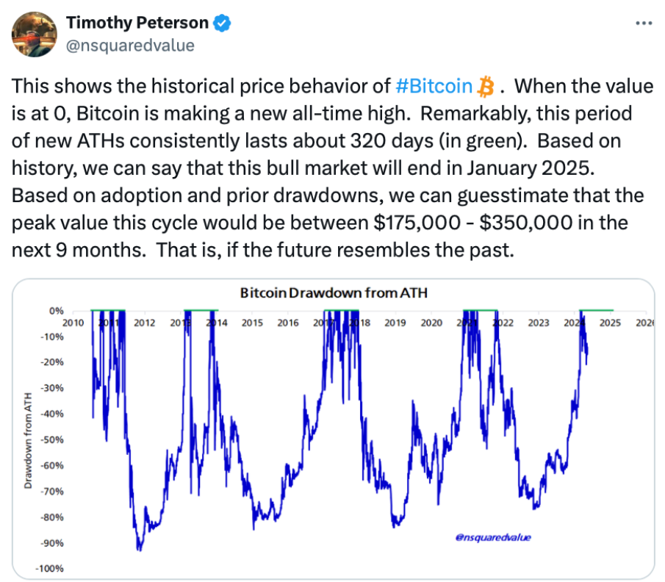665x582 pixels.
Task: Click the 2012 label on x-axis
Action: 144,323
